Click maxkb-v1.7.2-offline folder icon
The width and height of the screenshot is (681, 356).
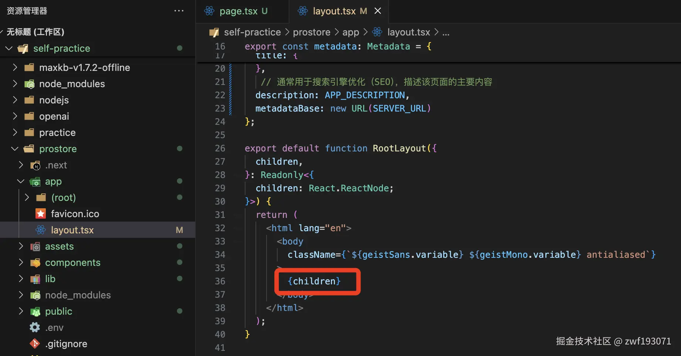coord(29,68)
